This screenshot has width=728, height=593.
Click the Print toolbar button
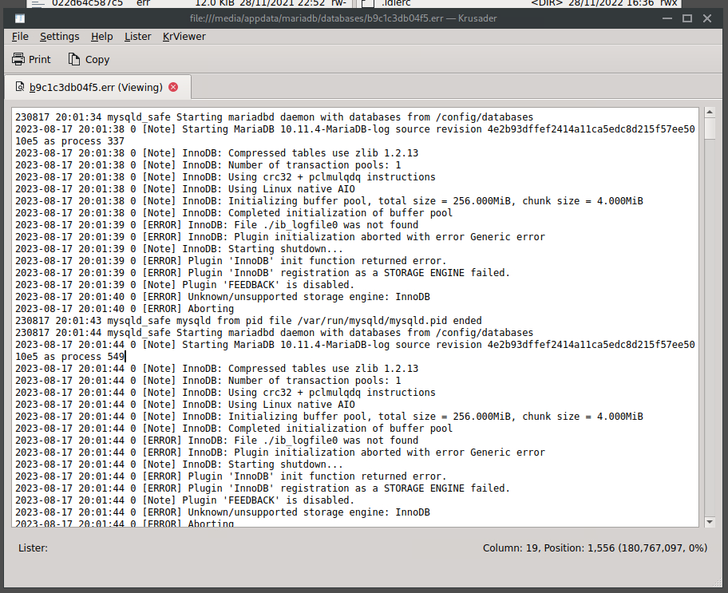[x=31, y=59]
